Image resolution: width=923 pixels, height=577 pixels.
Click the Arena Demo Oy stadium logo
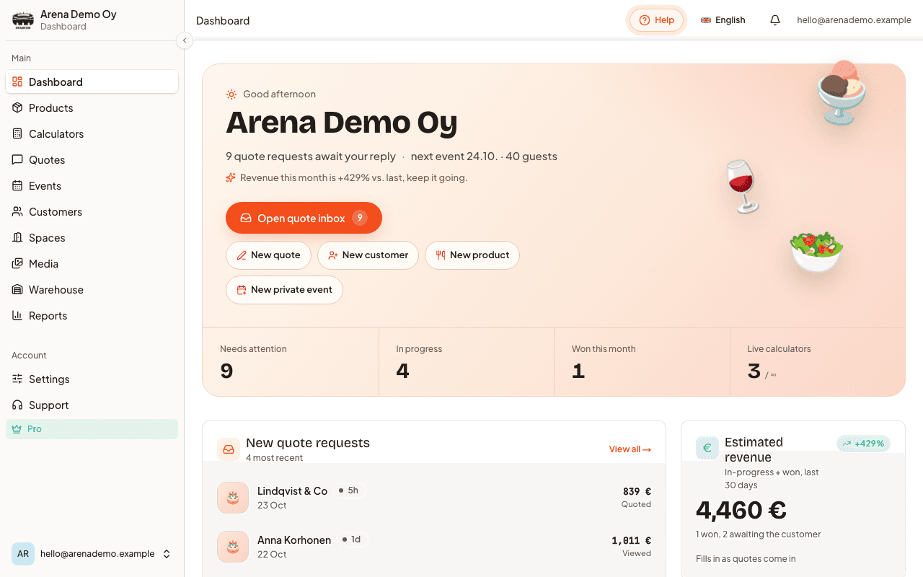click(x=23, y=20)
